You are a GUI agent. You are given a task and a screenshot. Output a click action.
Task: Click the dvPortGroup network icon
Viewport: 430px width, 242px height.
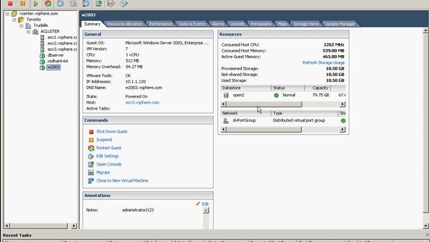point(226,120)
